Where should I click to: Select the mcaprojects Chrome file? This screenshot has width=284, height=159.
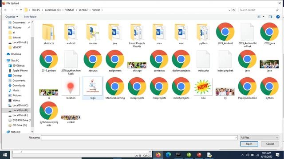pyautogui.click(x=137, y=88)
